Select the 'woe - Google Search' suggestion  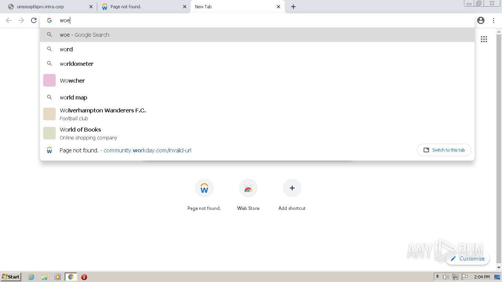pyautogui.click(x=257, y=35)
